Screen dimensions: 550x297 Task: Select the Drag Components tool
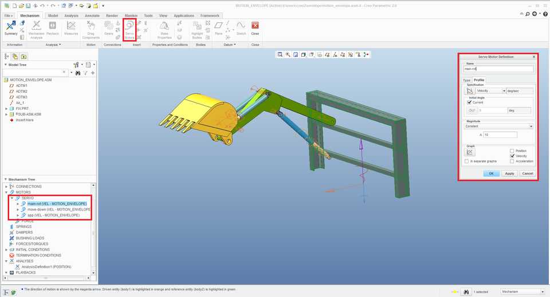tap(91, 30)
